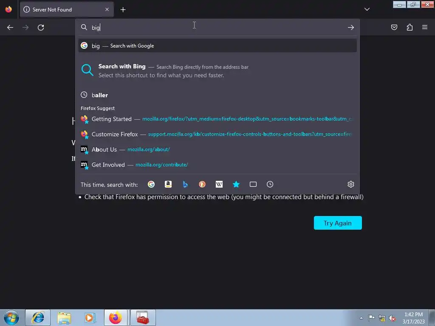Click the 'This time, search with:' label
This screenshot has width=435, height=326.
109,185
